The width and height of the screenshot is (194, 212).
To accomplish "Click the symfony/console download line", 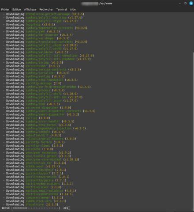I will click(x=34, y=132).
